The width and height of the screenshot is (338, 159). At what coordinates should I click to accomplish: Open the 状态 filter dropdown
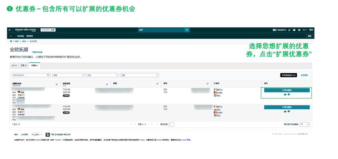point(102,75)
